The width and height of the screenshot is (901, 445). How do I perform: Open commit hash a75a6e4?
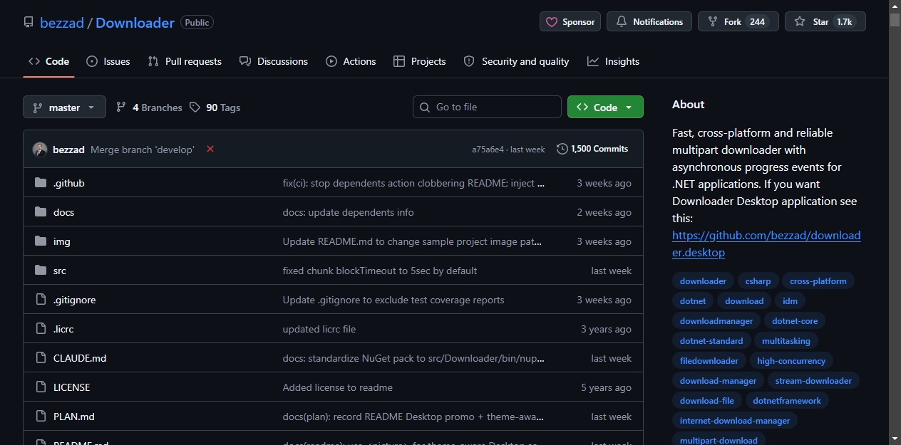488,150
